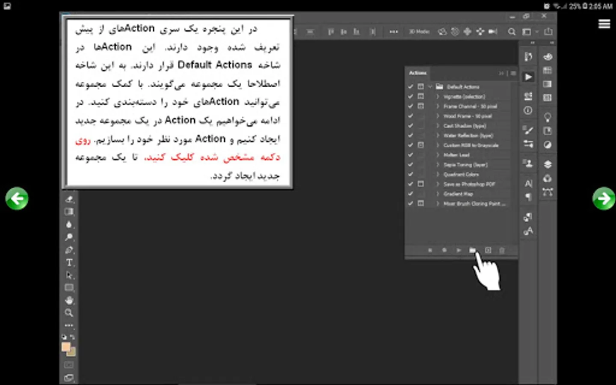Click the Begin recording button

coord(444,250)
